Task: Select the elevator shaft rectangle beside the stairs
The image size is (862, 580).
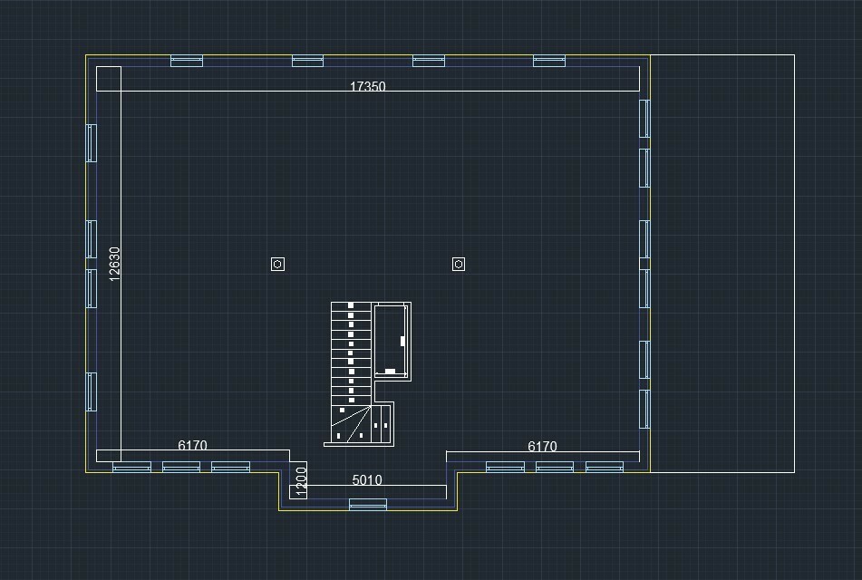Action: point(391,341)
